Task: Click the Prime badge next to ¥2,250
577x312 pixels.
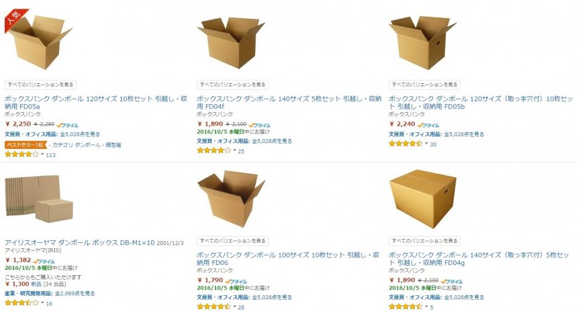Action: [x=68, y=124]
